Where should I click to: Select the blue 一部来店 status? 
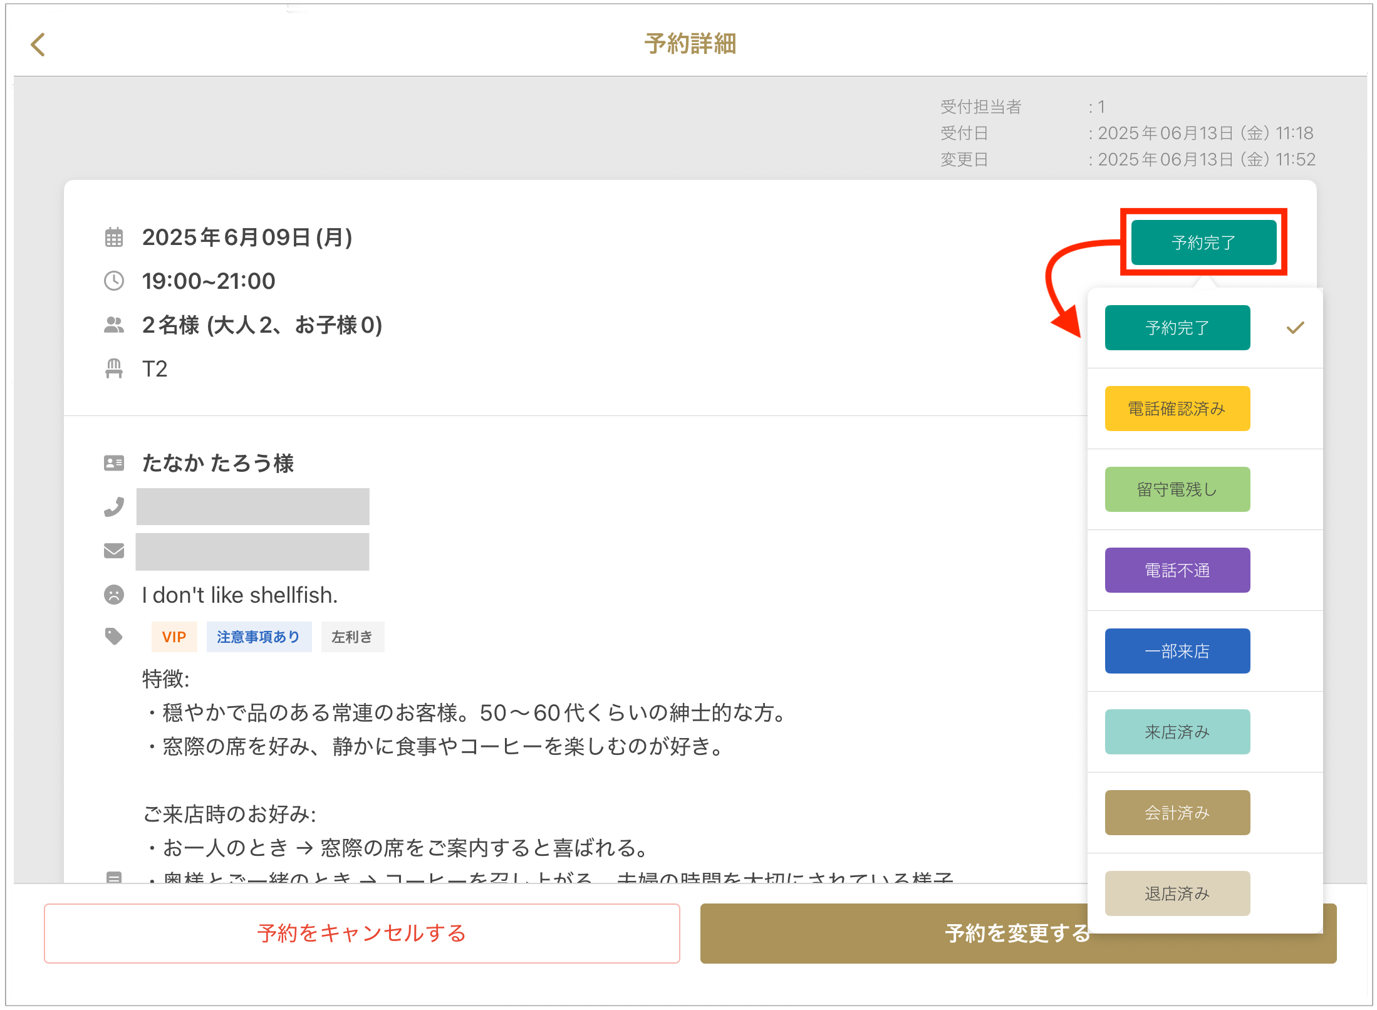[x=1177, y=651]
